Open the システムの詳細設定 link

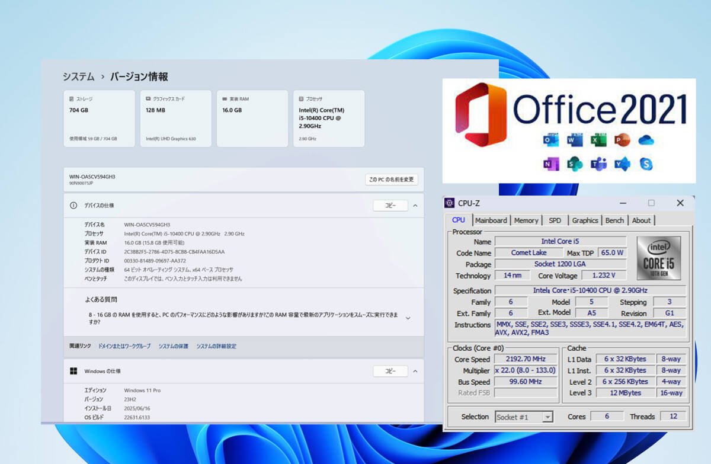[216, 346]
